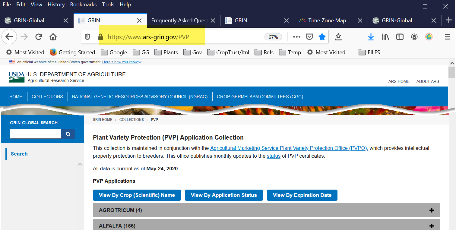This screenshot has width=456, height=230.
Task: Click the USDA logo
Action: [17, 77]
